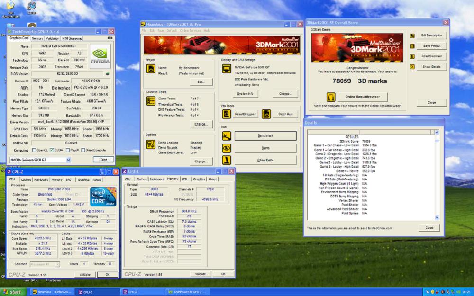474x296 pixels.
Task: Click Close button in GPU-Z window
Action: coord(103,160)
